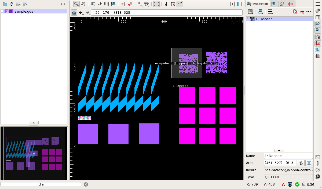Image resolution: width=322 pixels, height=189 pixels.
Task: Toggle the split view layout icon
Action: (240, 4)
